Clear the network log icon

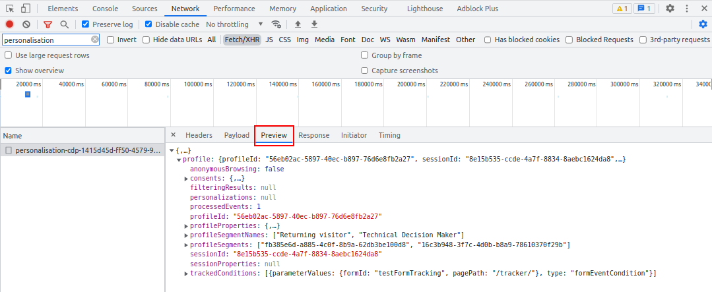[26, 24]
